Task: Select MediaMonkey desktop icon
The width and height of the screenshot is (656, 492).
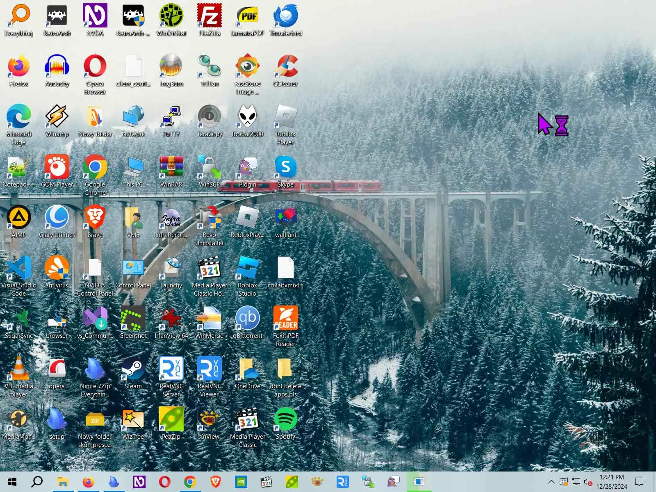Action: 19,423
